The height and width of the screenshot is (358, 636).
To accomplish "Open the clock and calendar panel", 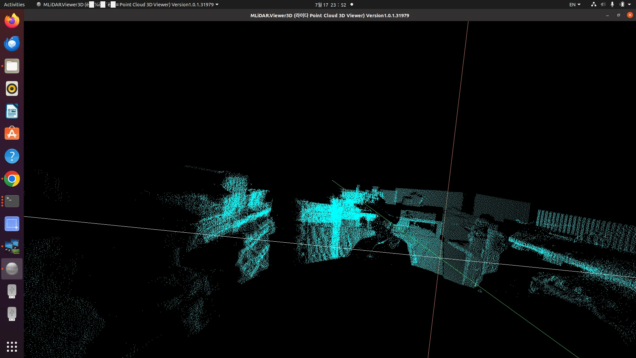I will 331,5.
